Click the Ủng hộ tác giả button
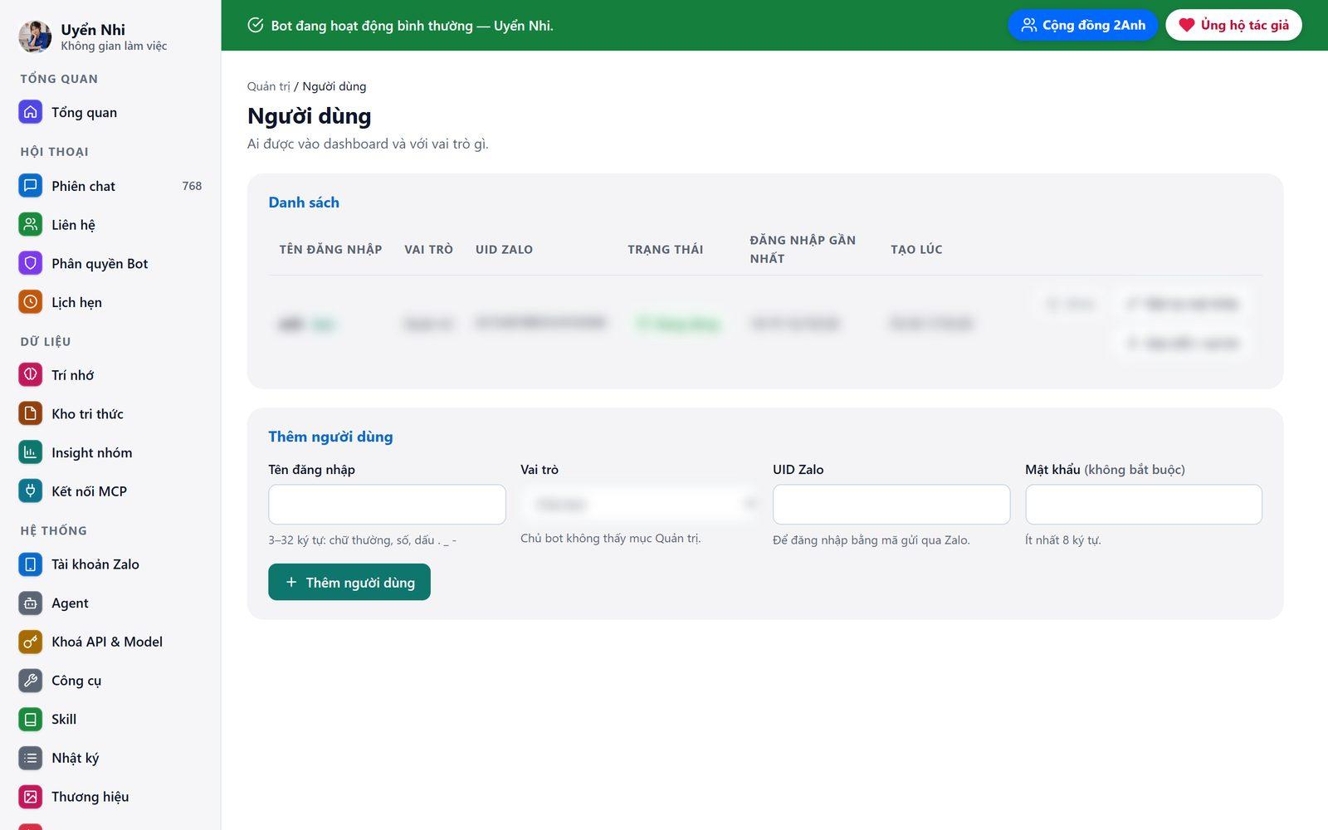The image size is (1328, 830). tap(1233, 25)
